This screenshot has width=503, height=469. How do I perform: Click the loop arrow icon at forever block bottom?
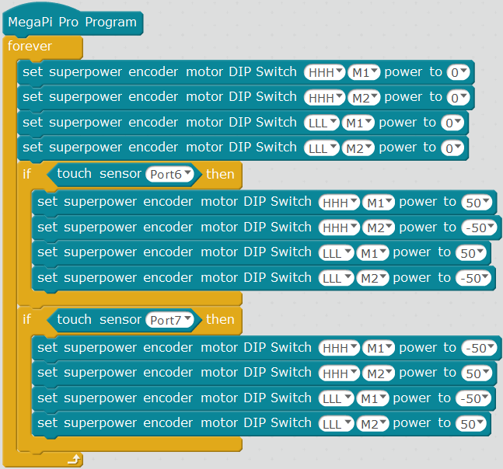(73, 460)
